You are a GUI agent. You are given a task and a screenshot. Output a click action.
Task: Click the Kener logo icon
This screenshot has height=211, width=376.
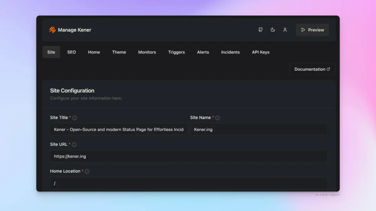[x=52, y=30]
